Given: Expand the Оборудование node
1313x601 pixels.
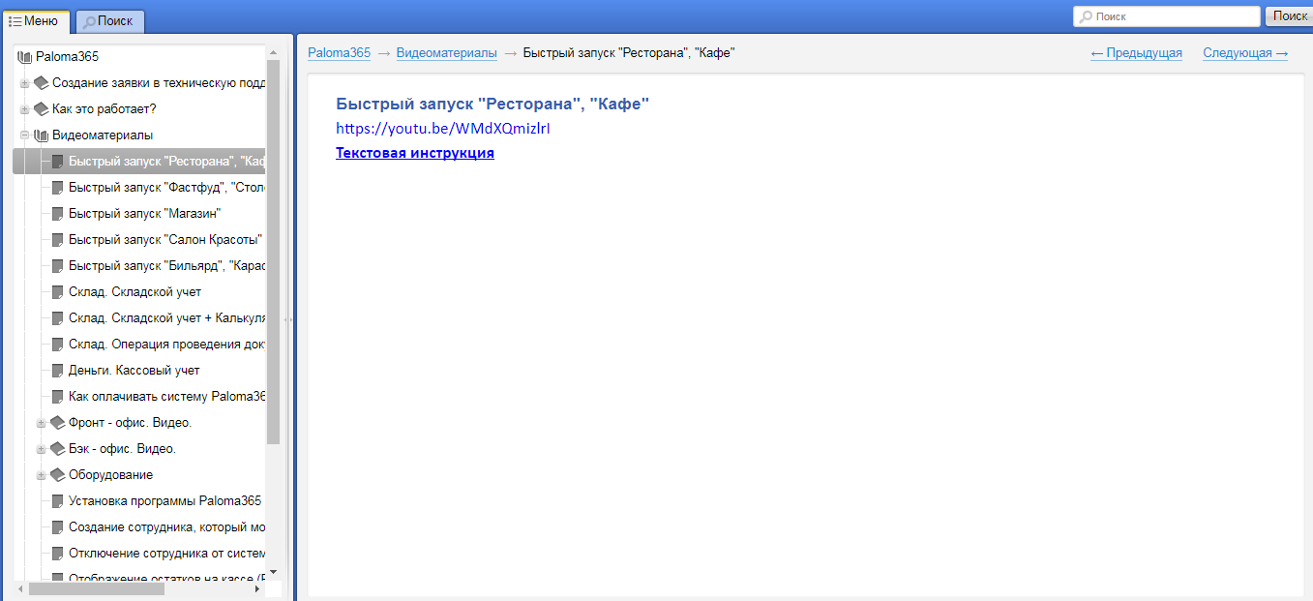Looking at the screenshot, I should pos(41,475).
